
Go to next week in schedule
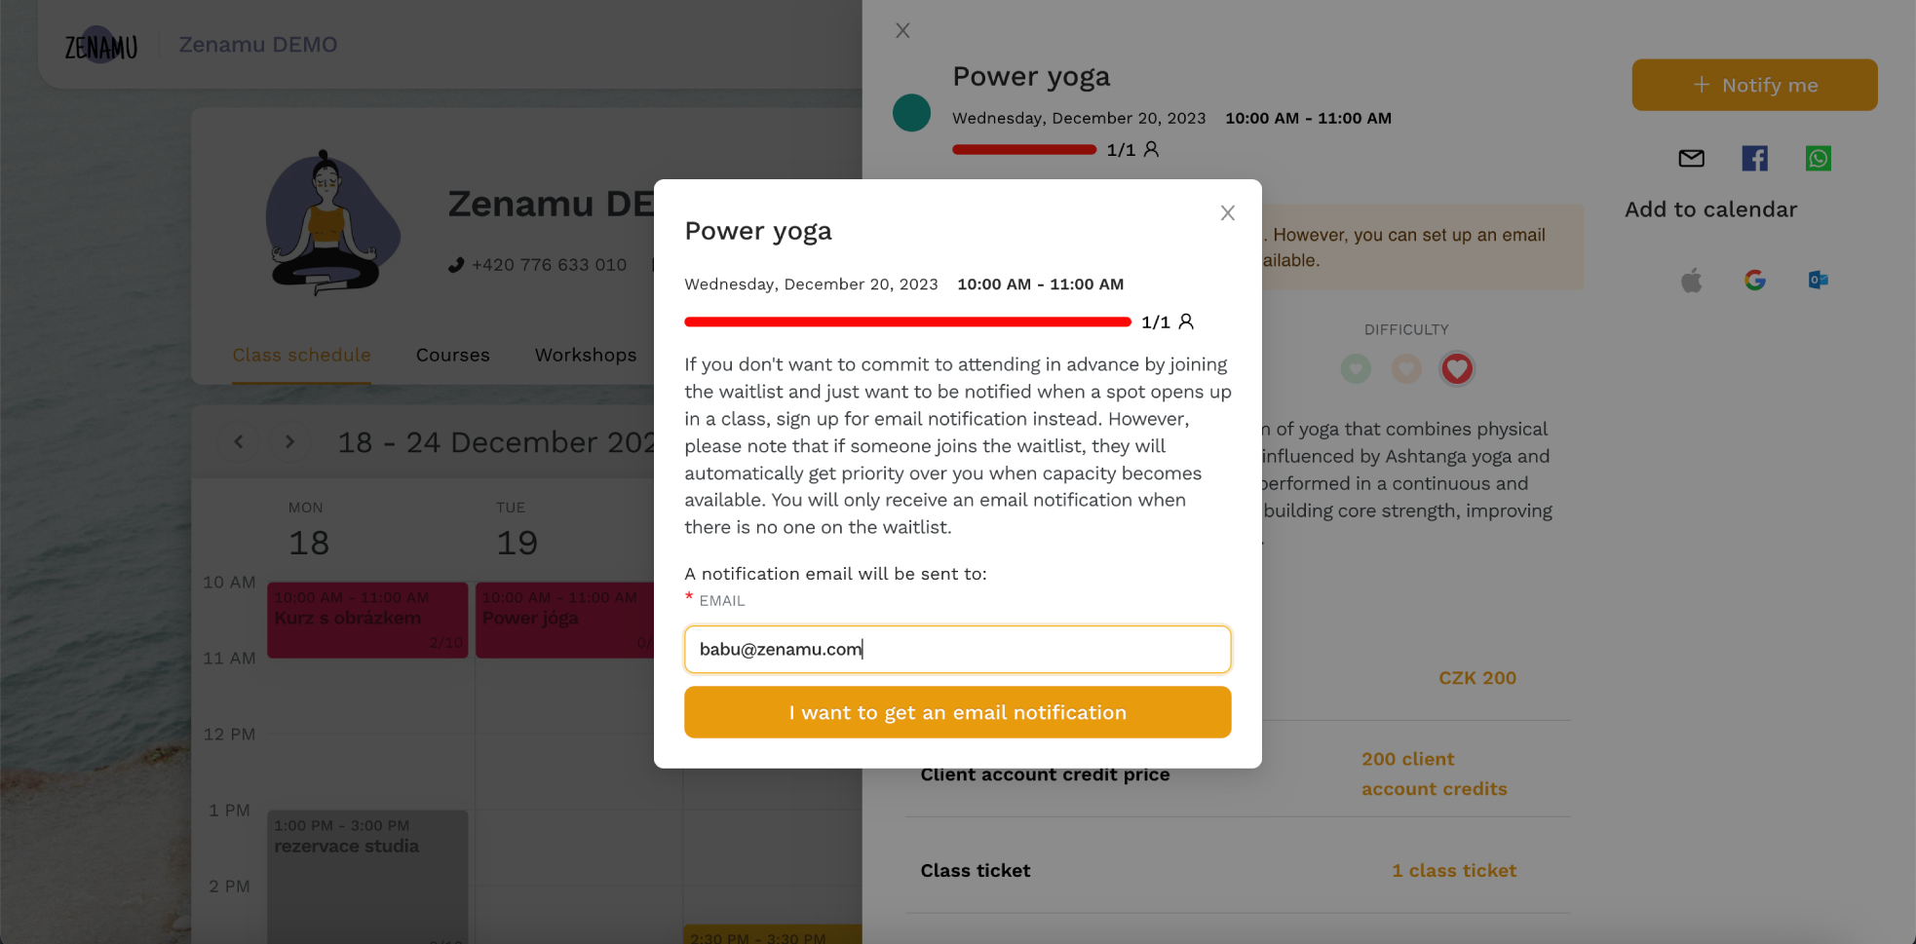point(289,441)
